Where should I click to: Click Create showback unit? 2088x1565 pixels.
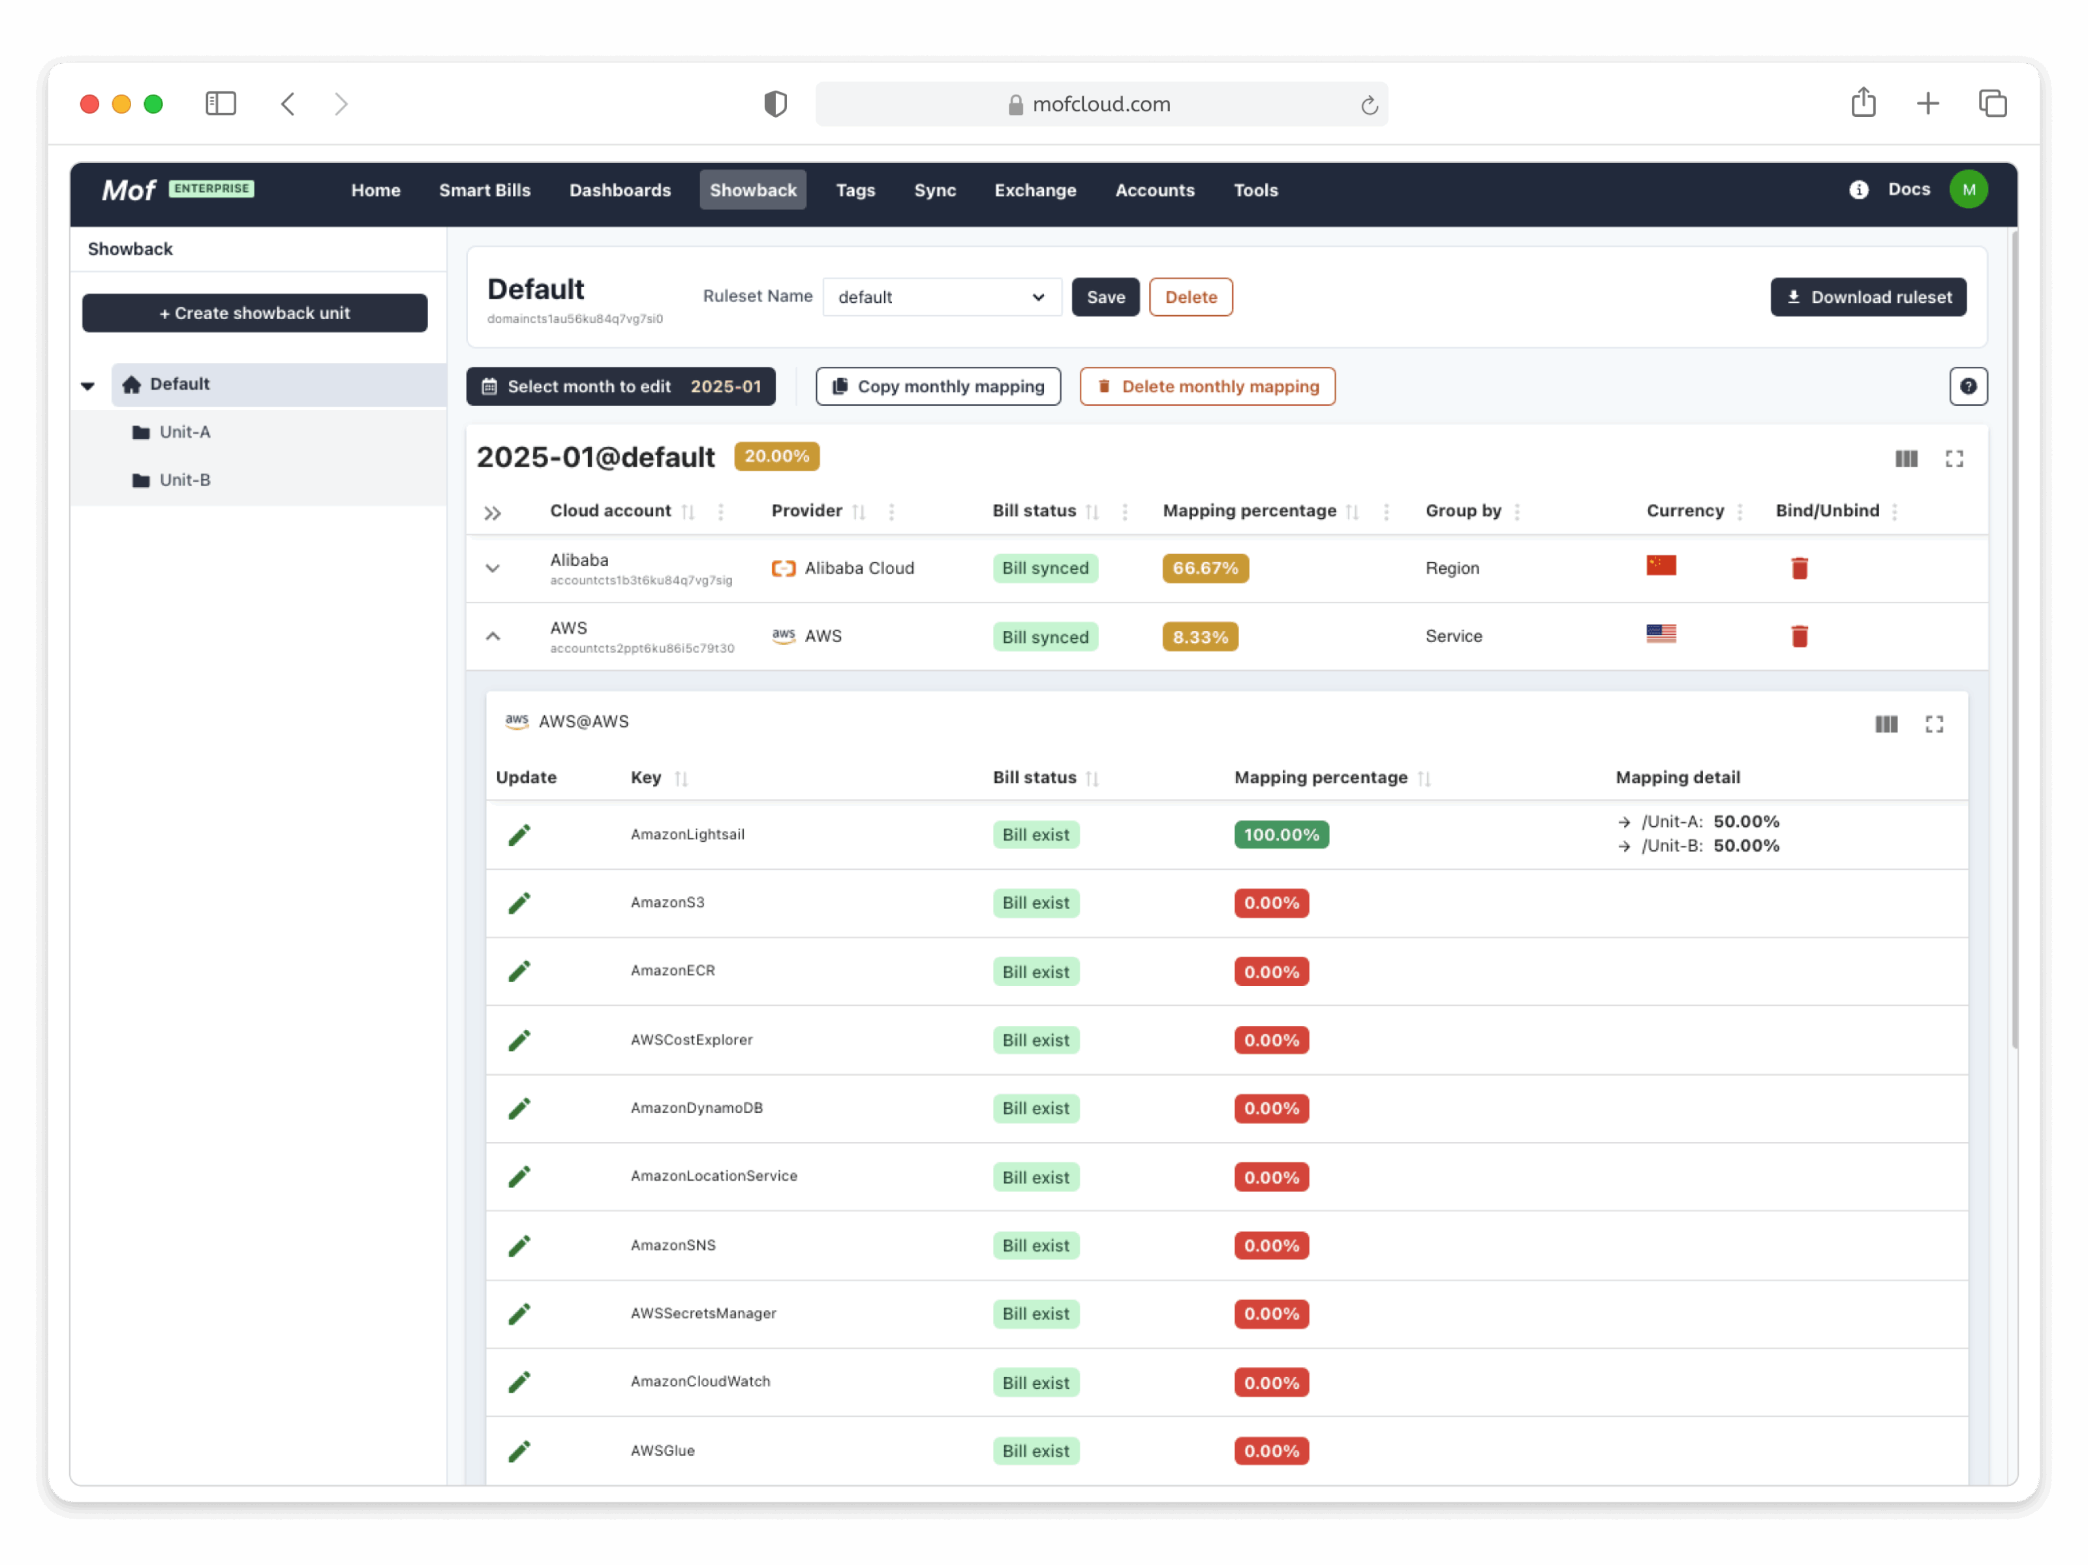pos(255,313)
